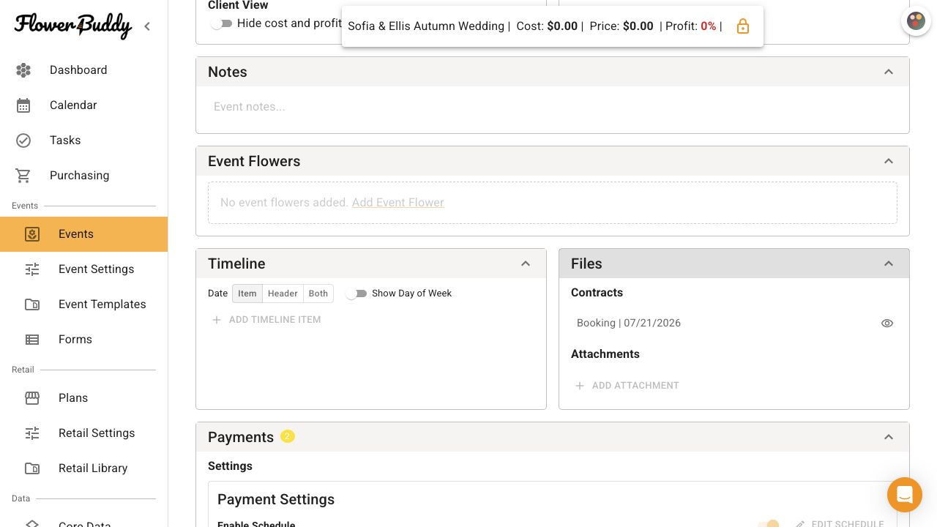Click the Add Event Flower link
Screen dimensions: 937x527
pos(398,203)
